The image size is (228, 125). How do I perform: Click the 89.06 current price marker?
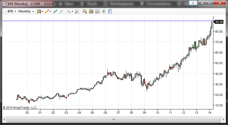point(219,22)
